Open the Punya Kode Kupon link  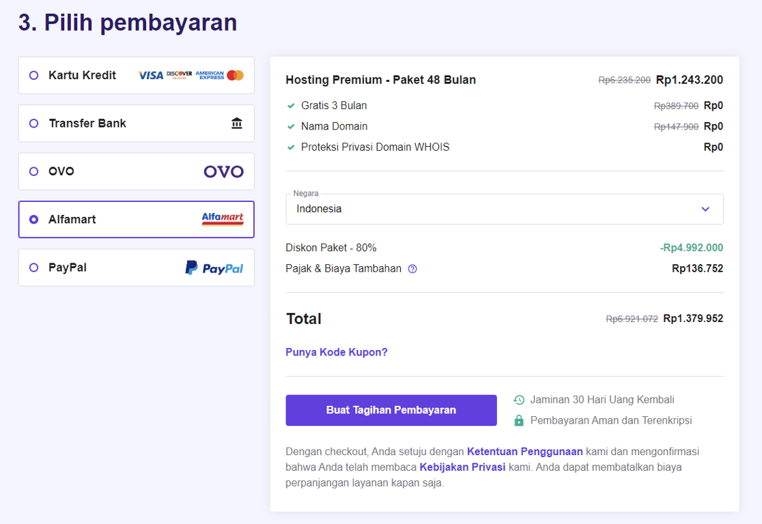pos(336,351)
